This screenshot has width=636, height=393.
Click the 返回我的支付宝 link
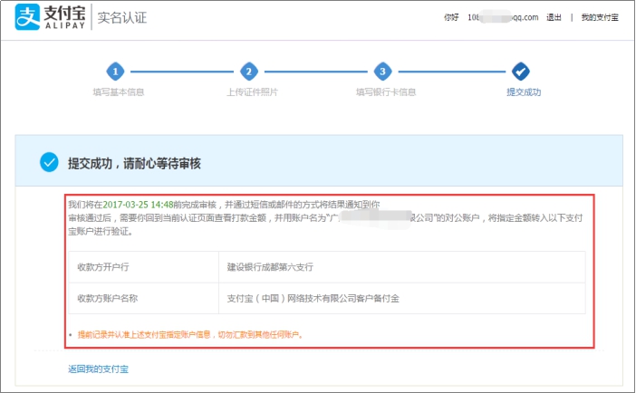pos(98,369)
